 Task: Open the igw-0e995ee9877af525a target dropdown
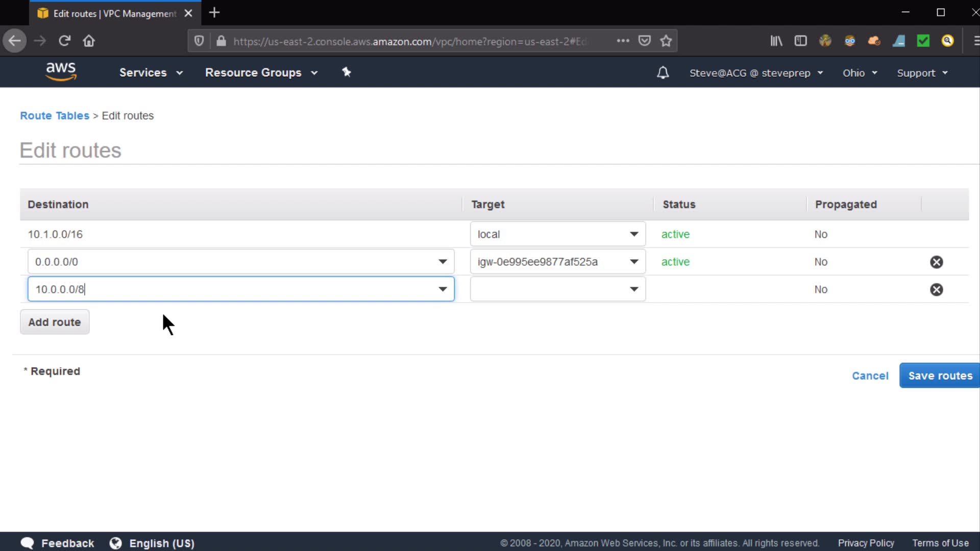click(x=633, y=262)
